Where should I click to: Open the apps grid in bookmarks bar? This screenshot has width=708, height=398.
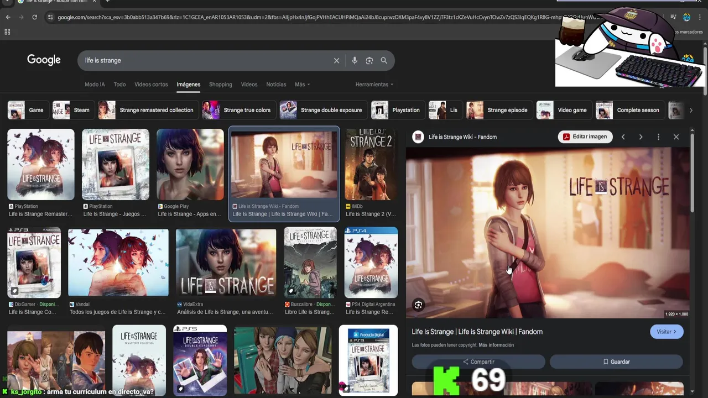(x=7, y=32)
